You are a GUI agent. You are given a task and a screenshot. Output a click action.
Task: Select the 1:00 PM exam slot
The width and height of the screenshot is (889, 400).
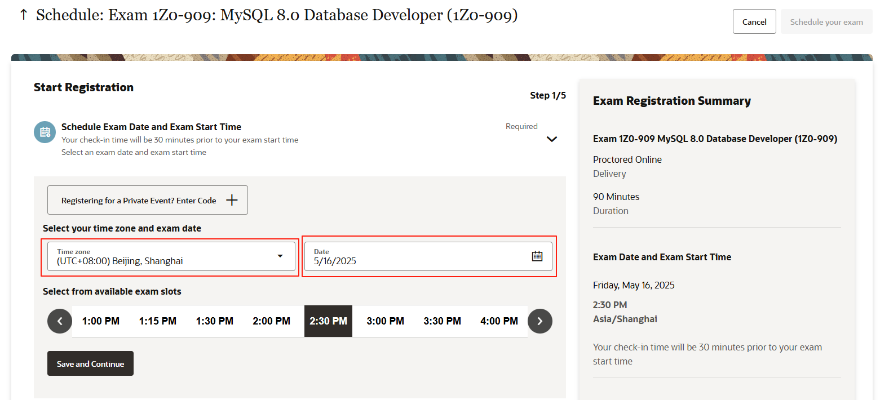101,321
